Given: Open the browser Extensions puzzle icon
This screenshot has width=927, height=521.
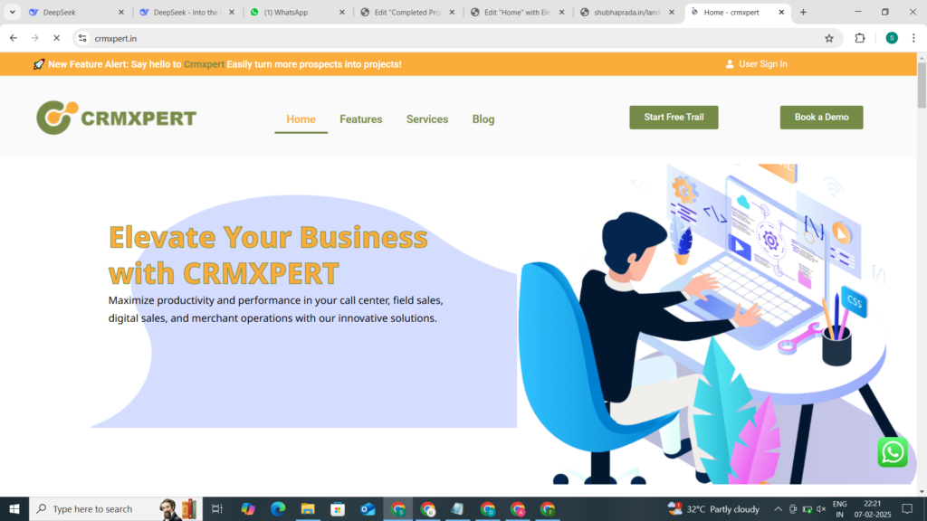Looking at the screenshot, I should pyautogui.click(x=860, y=38).
